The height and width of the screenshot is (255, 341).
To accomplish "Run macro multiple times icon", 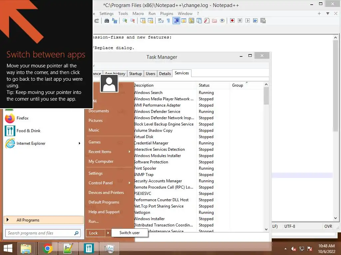I will tap(255, 21).
